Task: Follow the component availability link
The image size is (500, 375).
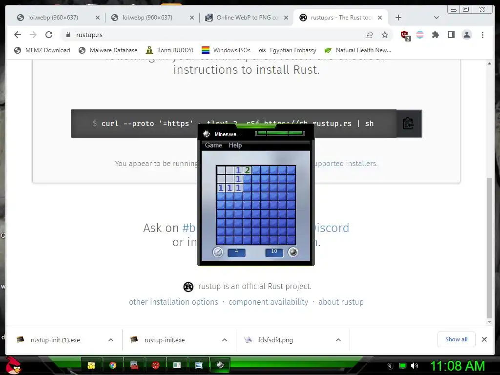Action: [x=268, y=302]
